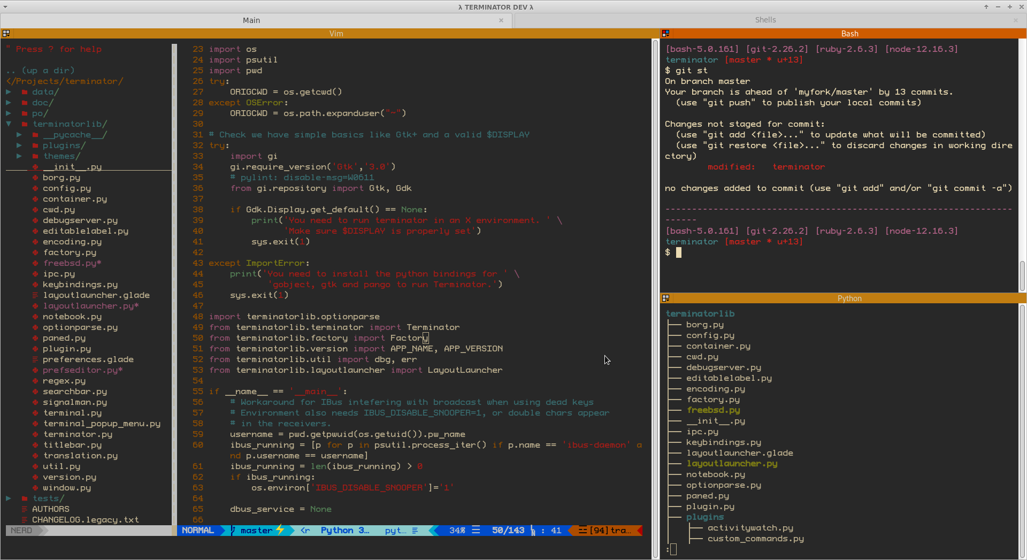Click the lightning bolt icon in the vim statusline
This screenshot has width=1027, height=560.
279,531
